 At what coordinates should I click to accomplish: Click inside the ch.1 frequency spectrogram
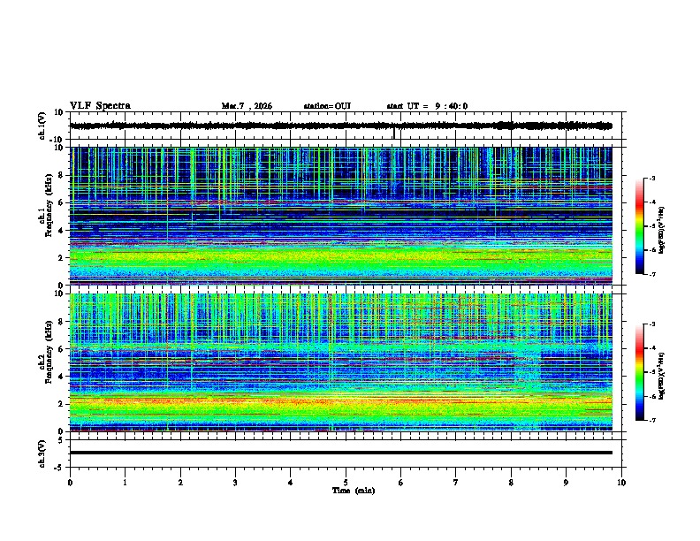pos(340,216)
